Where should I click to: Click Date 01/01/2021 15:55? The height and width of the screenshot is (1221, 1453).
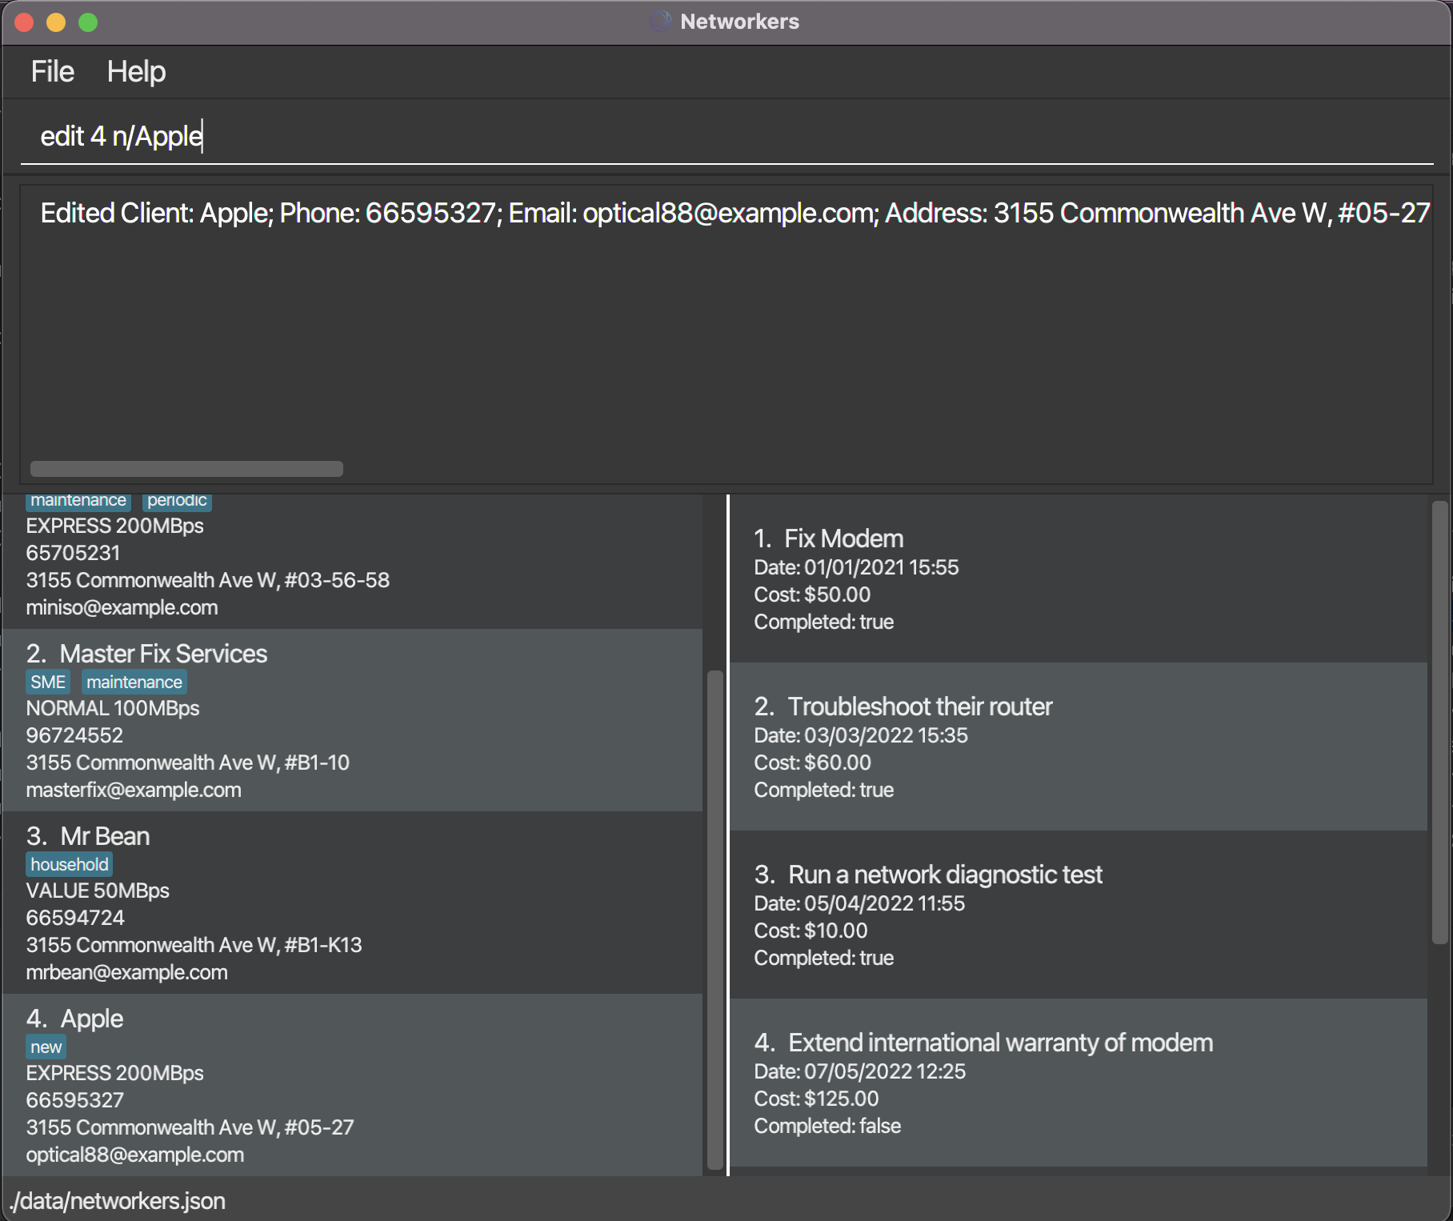click(x=856, y=567)
